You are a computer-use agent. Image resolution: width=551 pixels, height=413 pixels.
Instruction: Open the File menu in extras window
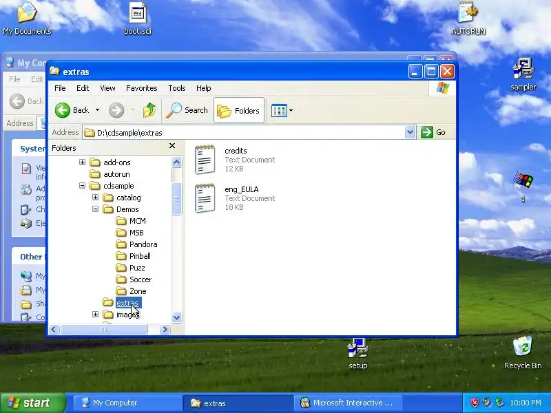pyautogui.click(x=60, y=88)
